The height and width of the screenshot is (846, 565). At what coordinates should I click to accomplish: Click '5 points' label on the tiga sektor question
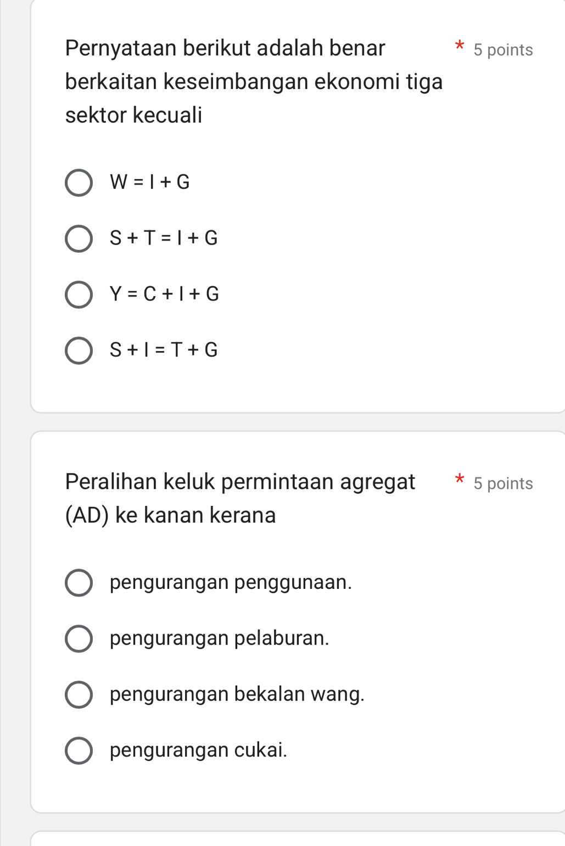pos(503,50)
